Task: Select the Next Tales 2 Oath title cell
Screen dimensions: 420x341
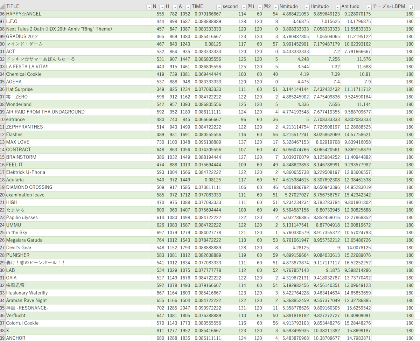Action: [78, 29]
